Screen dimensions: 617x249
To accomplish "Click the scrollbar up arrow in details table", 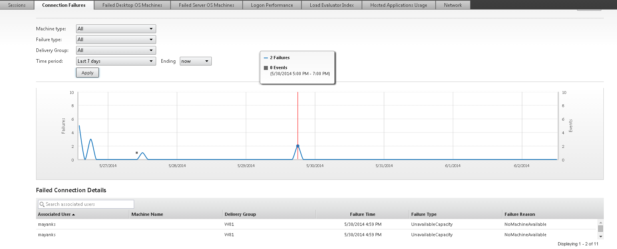I will [x=600, y=222].
